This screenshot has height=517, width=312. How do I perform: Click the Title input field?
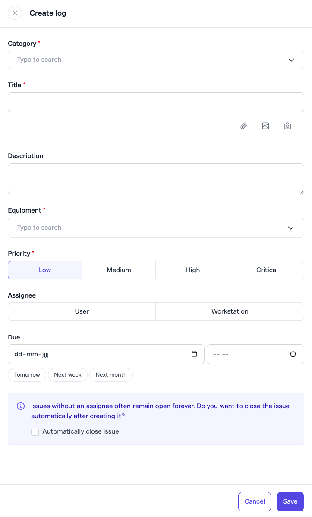(156, 102)
